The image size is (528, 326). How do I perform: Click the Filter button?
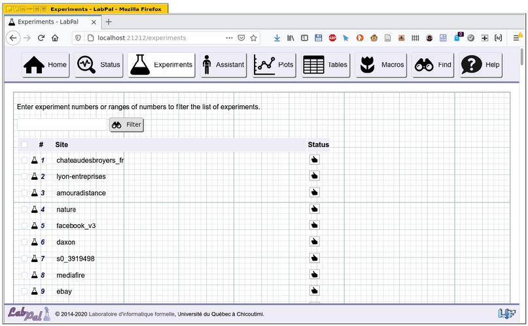click(x=127, y=125)
